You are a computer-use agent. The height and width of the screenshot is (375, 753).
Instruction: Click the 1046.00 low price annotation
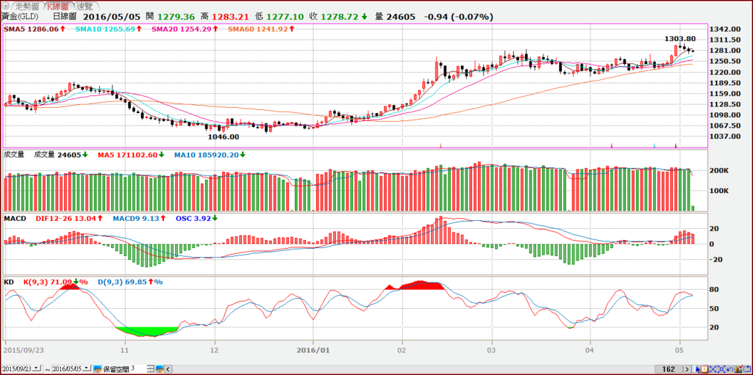224,136
